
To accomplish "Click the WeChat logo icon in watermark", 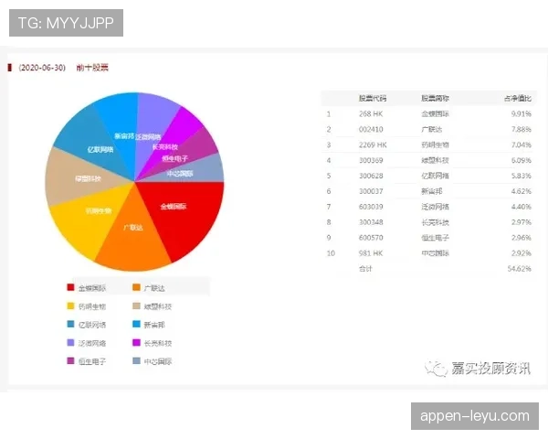I will tap(429, 366).
